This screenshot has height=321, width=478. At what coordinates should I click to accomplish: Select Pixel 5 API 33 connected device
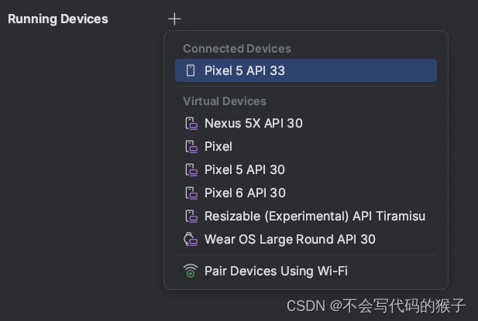245,71
